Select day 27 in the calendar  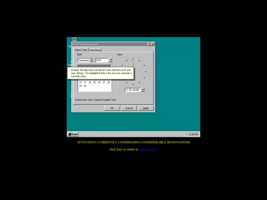coord(104,82)
